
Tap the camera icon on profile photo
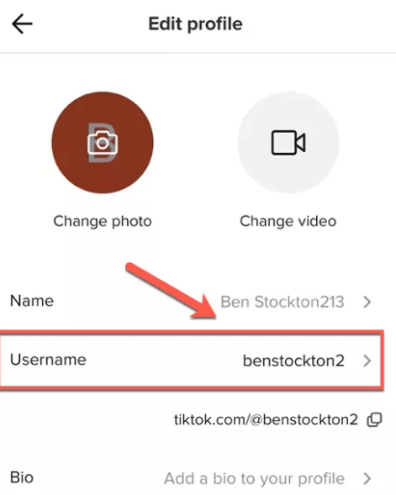[103, 143]
